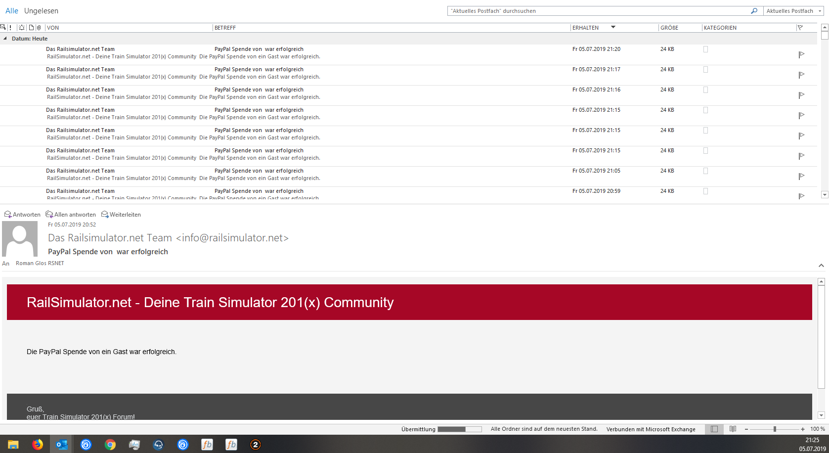Switch to normal view in status bar
Image resolution: width=829 pixels, height=453 pixels.
(x=714, y=429)
